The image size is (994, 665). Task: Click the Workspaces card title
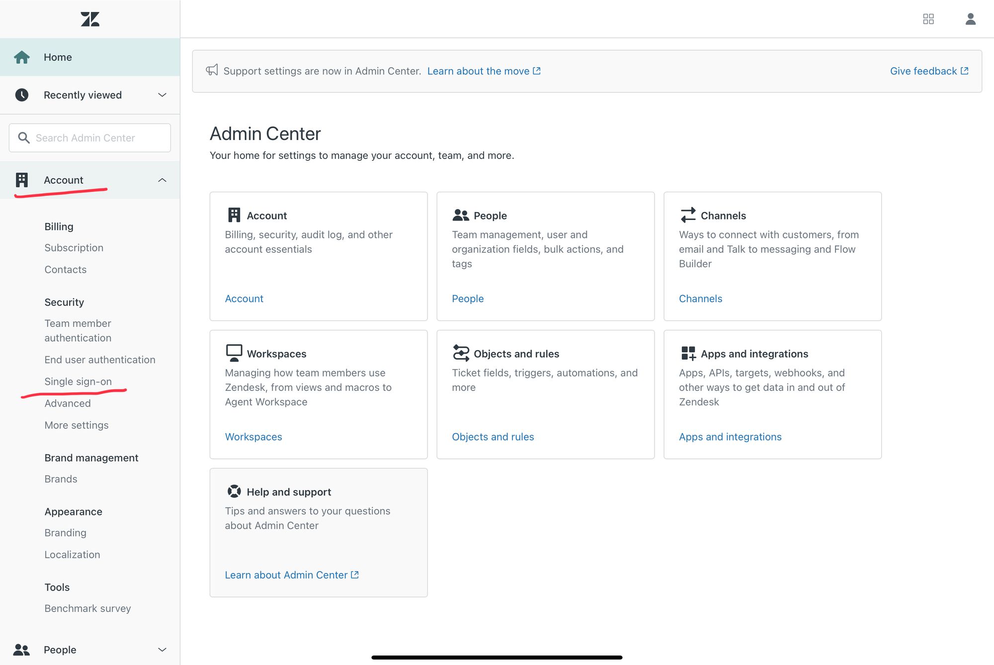coord(277,354)
